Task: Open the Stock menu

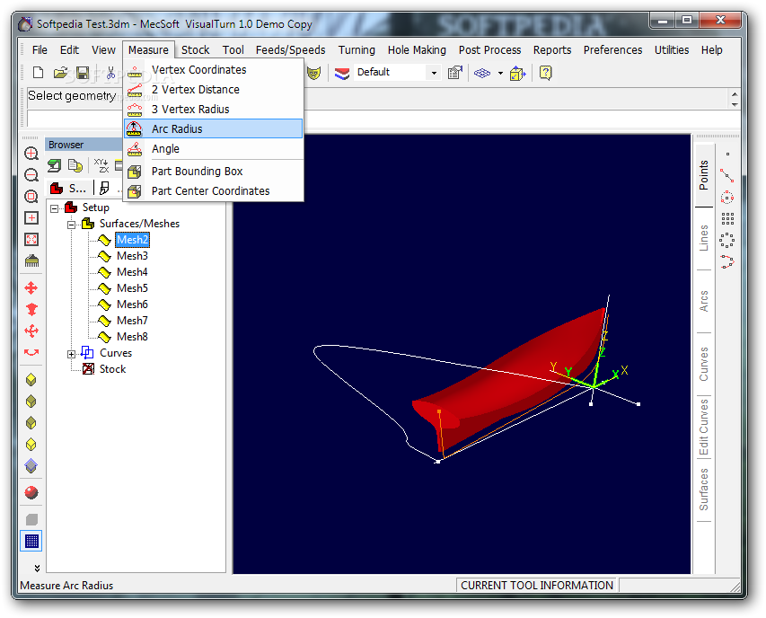Action: (196, 49)
